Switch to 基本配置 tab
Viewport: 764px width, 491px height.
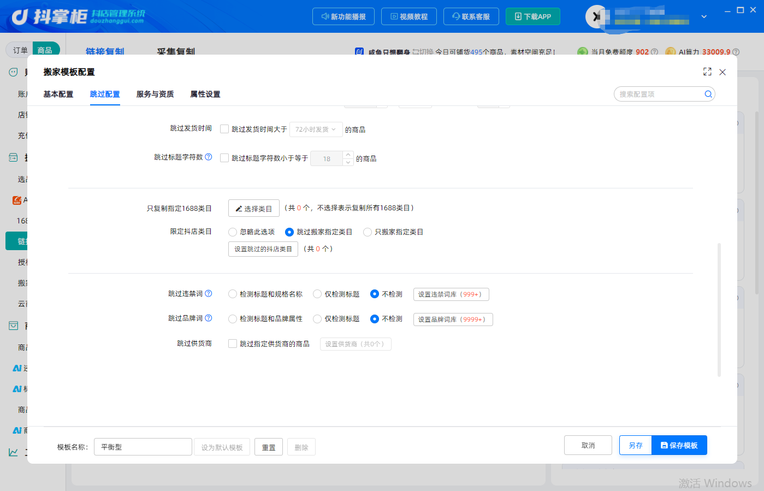58,94
